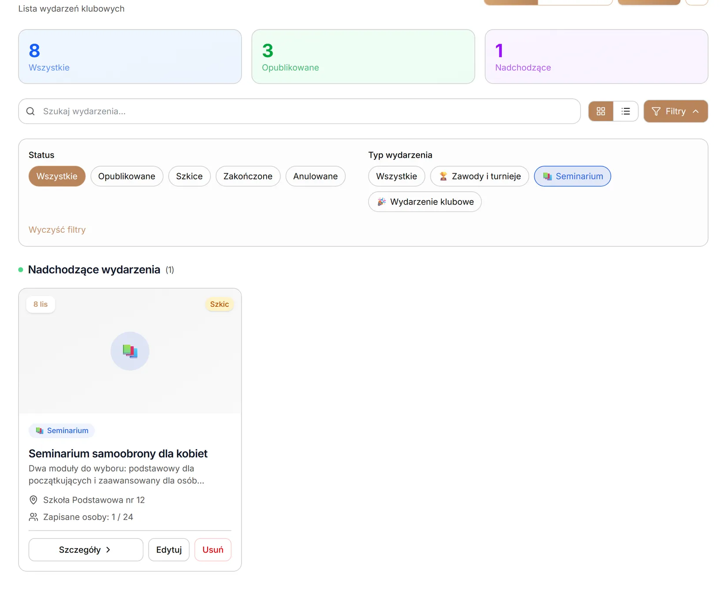
Task: Click the party icon in Wydarzenie klubowe
Action: (x=382, y=202)
